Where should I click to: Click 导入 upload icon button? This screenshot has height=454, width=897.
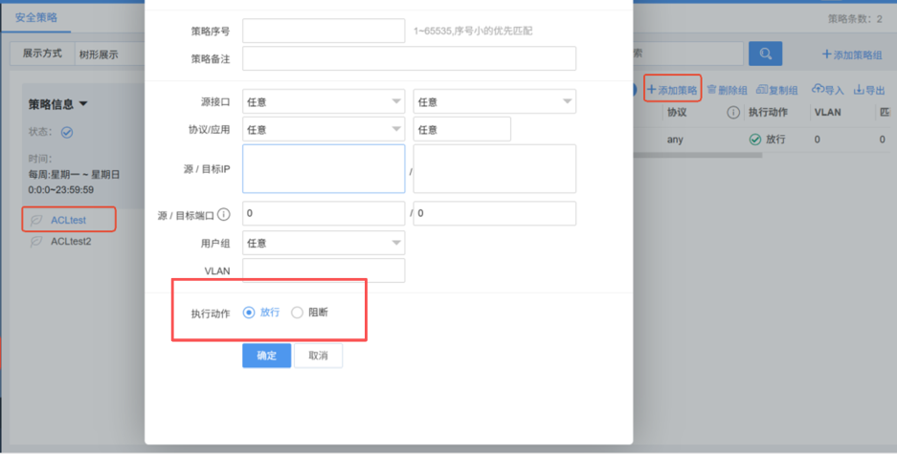pos(828,90)
